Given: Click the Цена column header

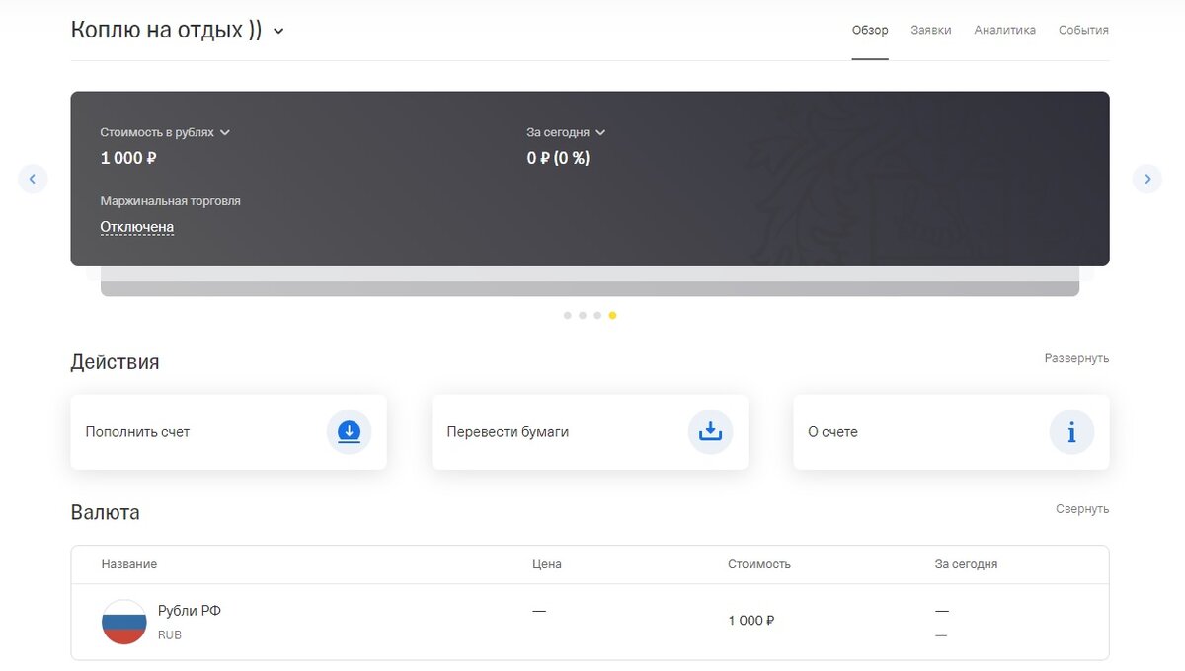Looking at the screenshot, I should [546, 564].
